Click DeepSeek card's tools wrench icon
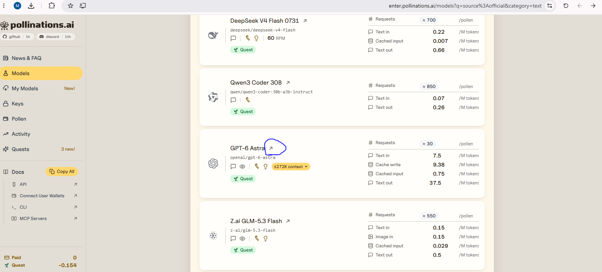 pyautogui.click(x=248, y=38)
